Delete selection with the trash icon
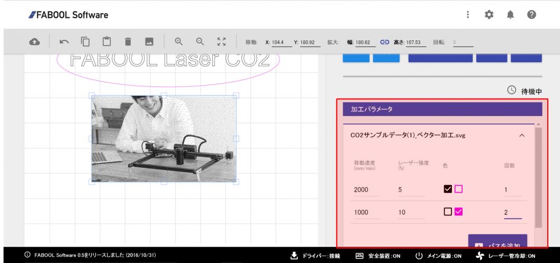This screenshot has width=560, height=263. tap(128, 42)
